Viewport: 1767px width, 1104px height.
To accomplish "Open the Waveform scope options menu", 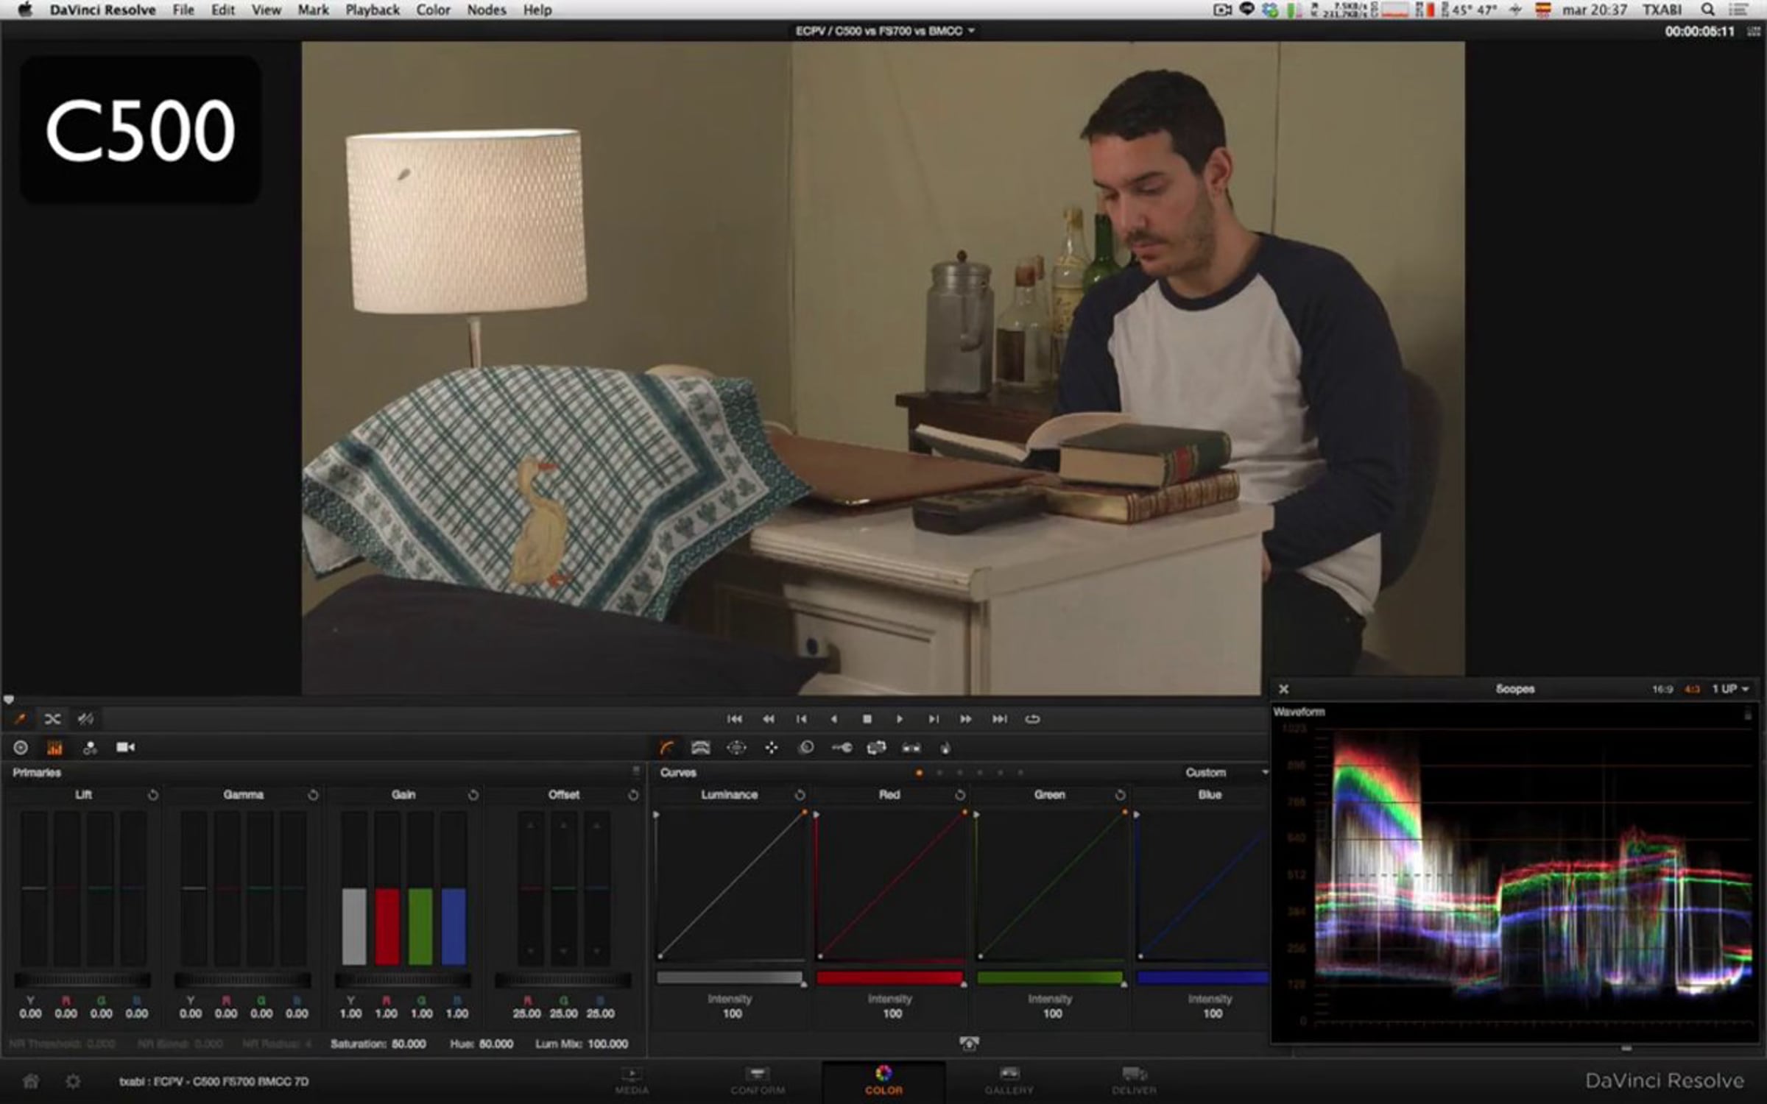I will click(x=1748, y=714).
